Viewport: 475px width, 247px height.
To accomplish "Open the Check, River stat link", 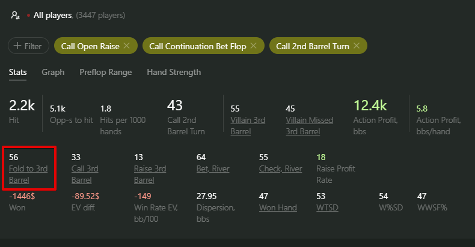I will point(280,169).
